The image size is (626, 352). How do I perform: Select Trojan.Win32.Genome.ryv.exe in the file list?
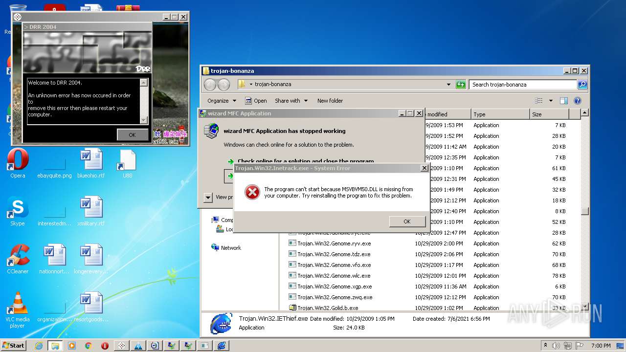point(334,243)
